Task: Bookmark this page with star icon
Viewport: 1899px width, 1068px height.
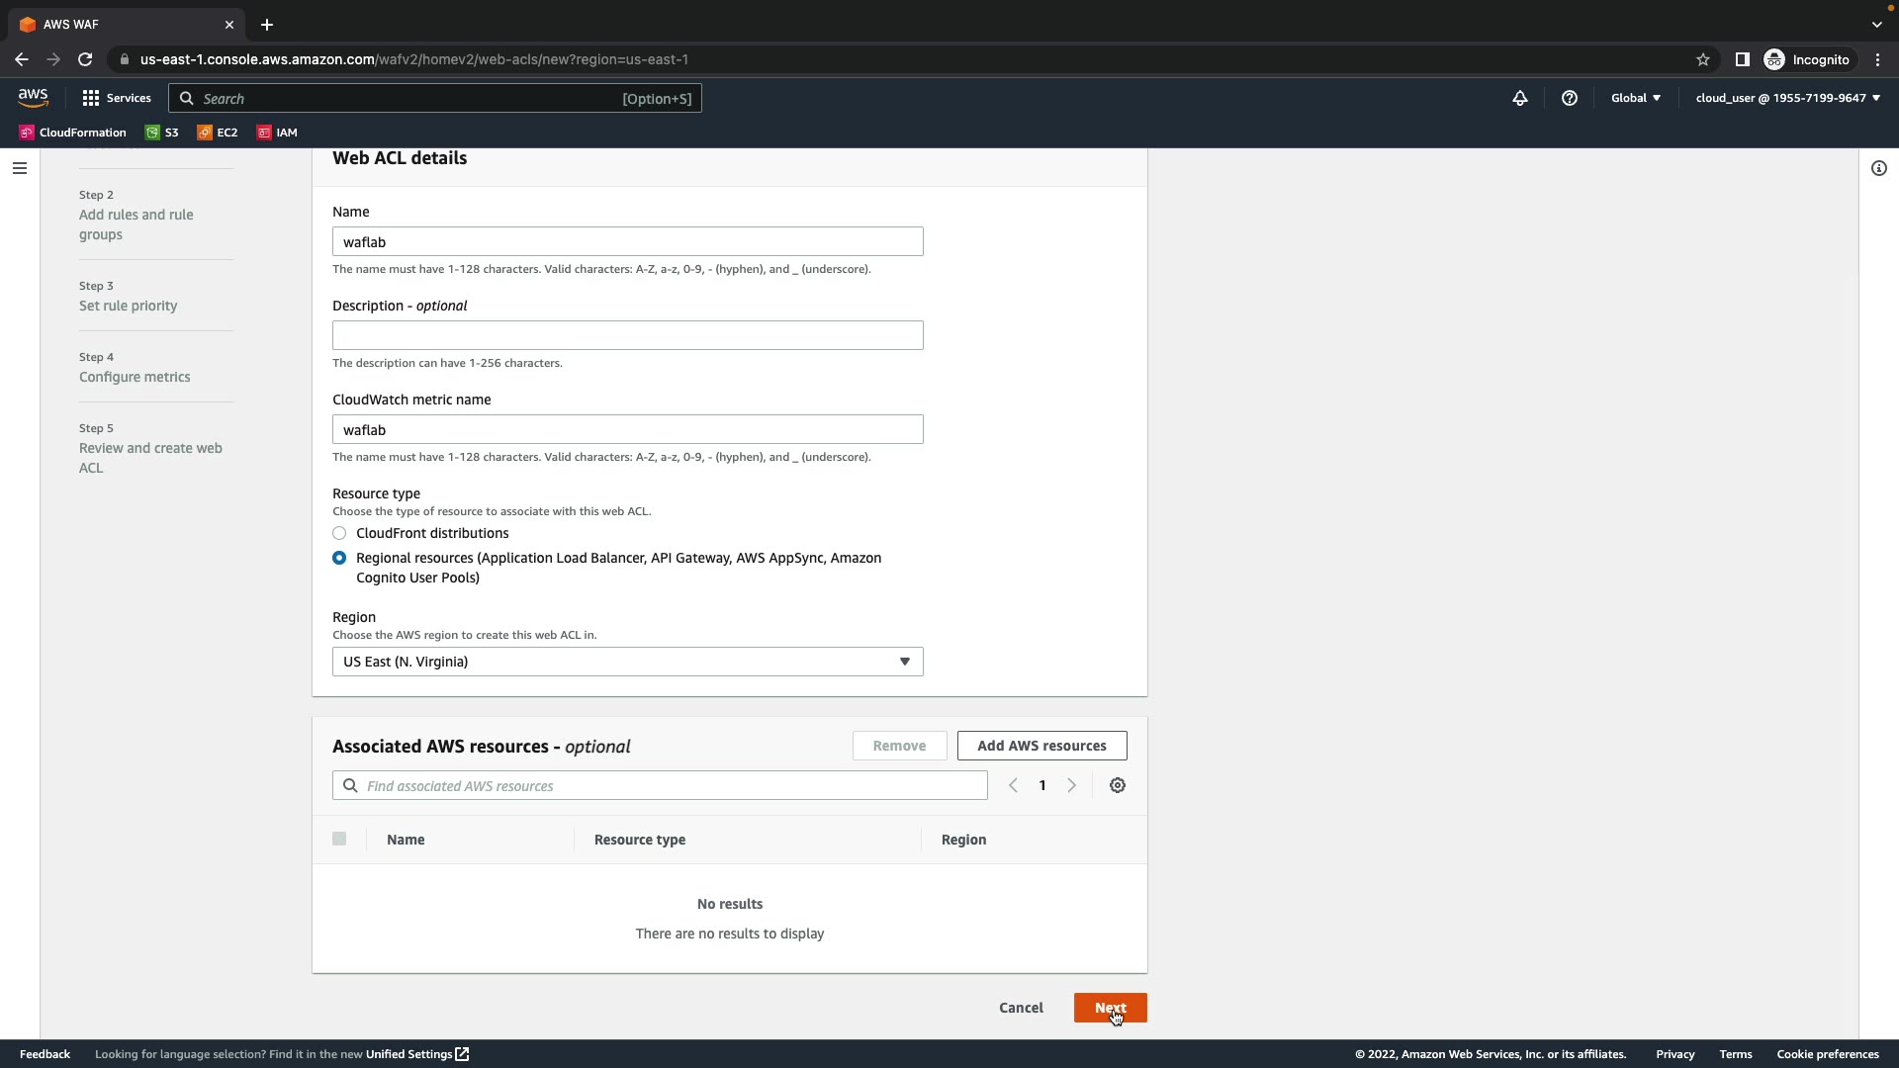Action: (1703, 59)
